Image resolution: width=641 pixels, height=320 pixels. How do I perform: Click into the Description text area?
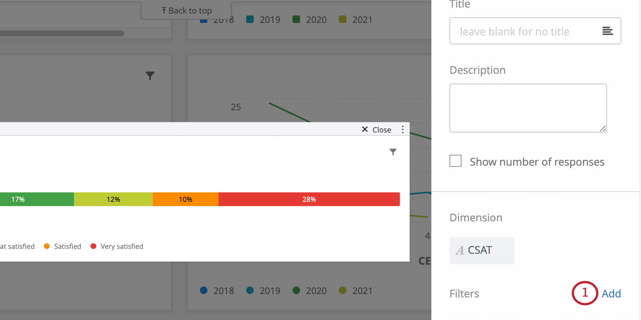coord(528,108)
